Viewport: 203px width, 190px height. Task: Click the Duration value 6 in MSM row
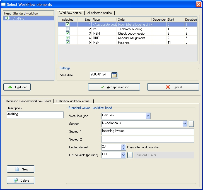[190, 34]
